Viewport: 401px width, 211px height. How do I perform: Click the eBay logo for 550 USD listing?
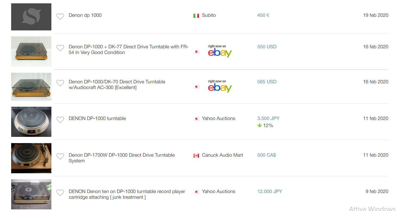(x=220, y=51)
